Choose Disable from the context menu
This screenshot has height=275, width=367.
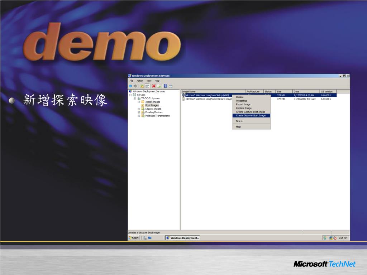[x=251, y=97]
